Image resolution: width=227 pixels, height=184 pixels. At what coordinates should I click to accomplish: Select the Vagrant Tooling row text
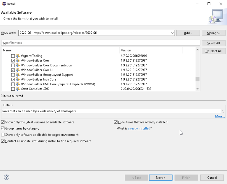32,56
